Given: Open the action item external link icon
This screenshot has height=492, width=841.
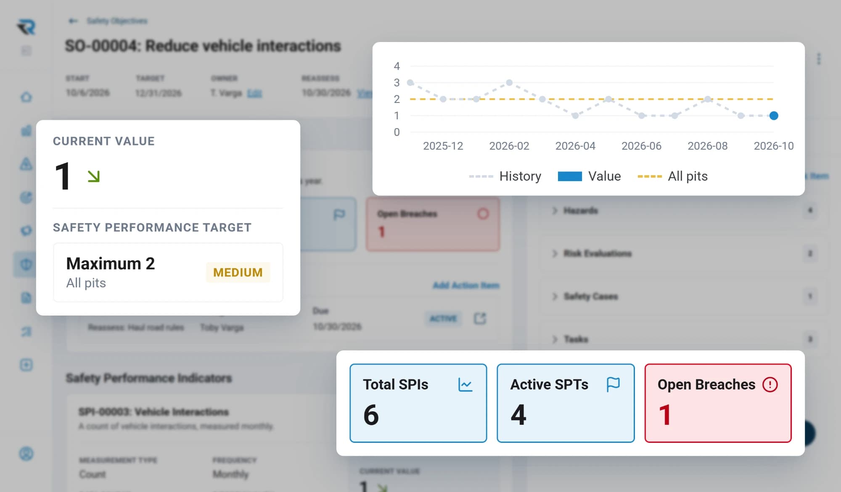Looking at the screenshot, I should (480, 318).
